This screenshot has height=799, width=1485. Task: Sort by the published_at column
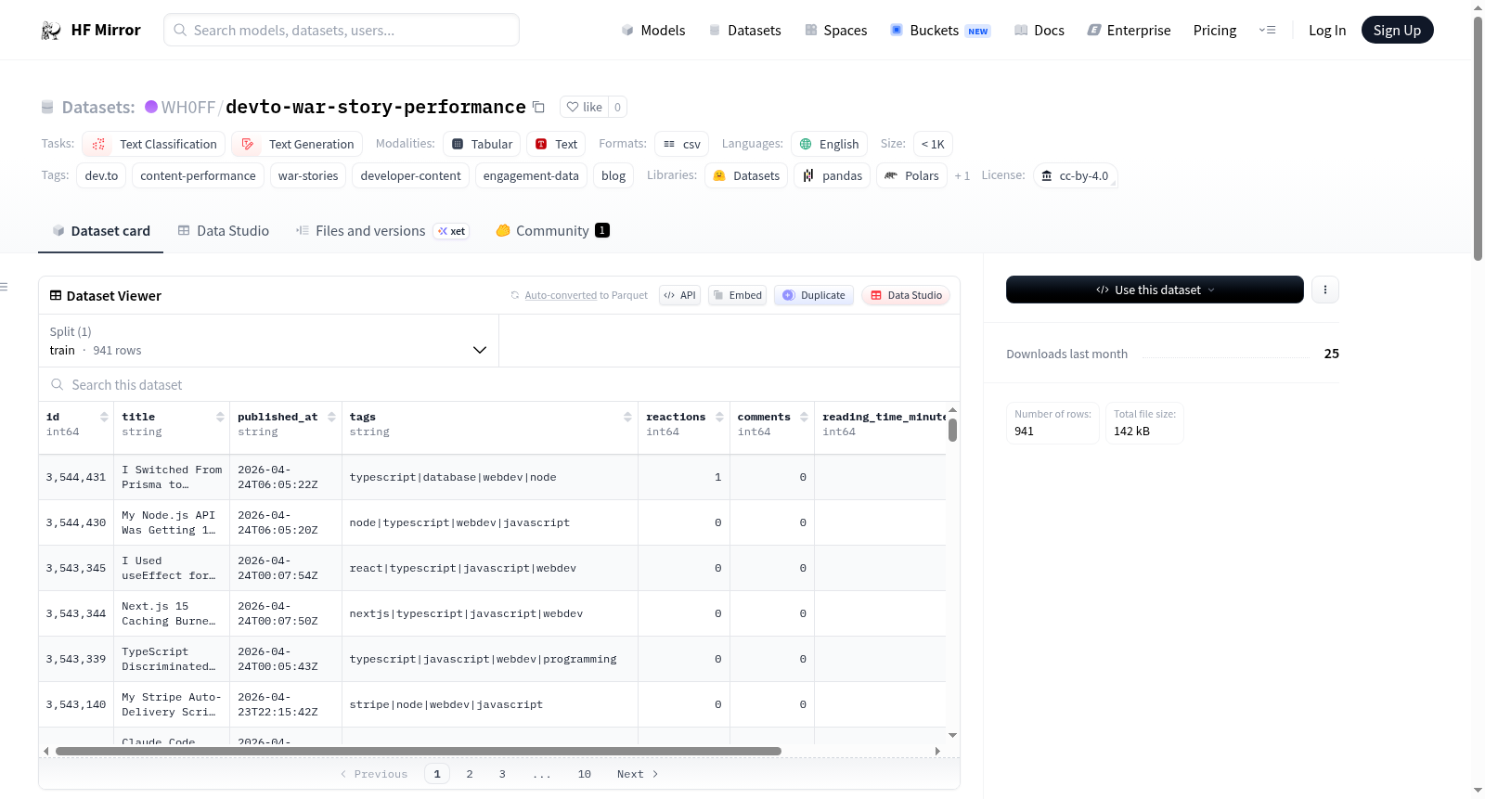(x=331, y=417)
